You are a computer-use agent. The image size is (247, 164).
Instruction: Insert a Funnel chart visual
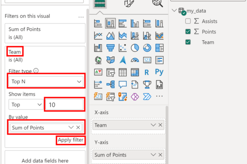pos(110,48)
